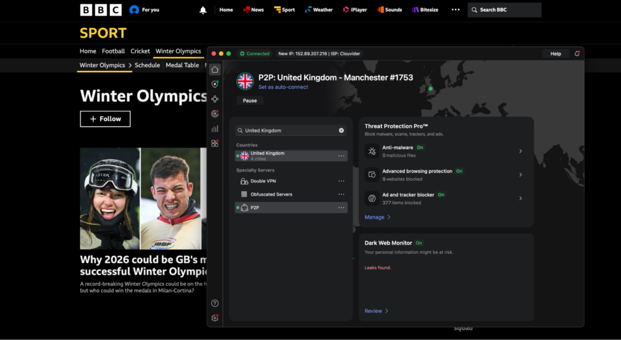The width and height of the screenshot is (621, 340).
Task: Open VPN settings gear icon
Action: pyautogui.click(x=215, y=318)
